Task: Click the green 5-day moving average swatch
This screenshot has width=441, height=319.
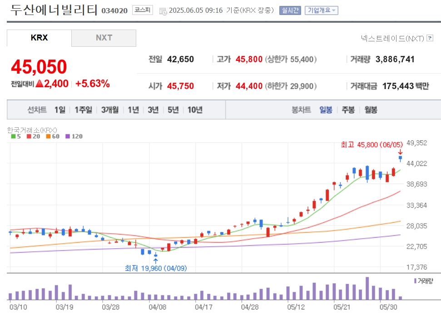Action: click(13, 136)
